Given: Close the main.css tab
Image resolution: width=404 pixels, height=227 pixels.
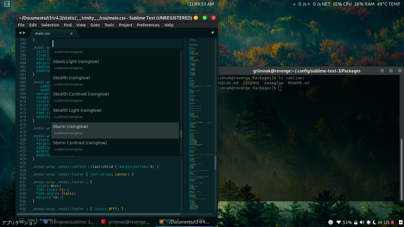Looking at the screenshot, I should 71,33.
